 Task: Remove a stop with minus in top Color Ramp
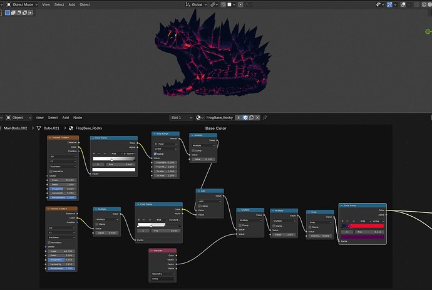[99, 153]
